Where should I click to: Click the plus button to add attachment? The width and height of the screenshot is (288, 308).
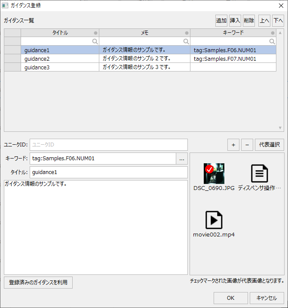coord(233,145)
